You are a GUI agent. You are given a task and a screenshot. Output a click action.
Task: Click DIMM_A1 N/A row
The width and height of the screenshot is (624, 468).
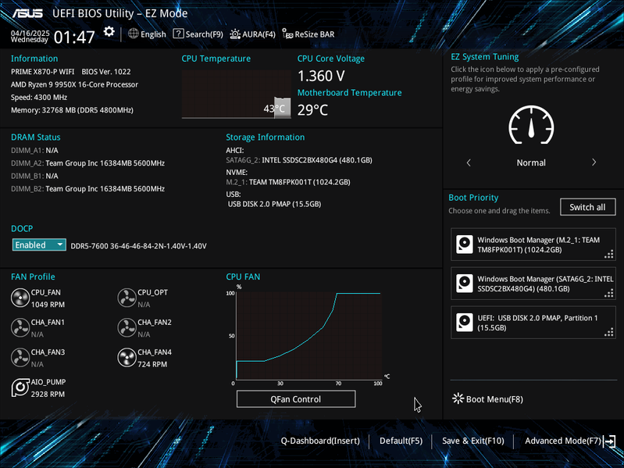34,151
